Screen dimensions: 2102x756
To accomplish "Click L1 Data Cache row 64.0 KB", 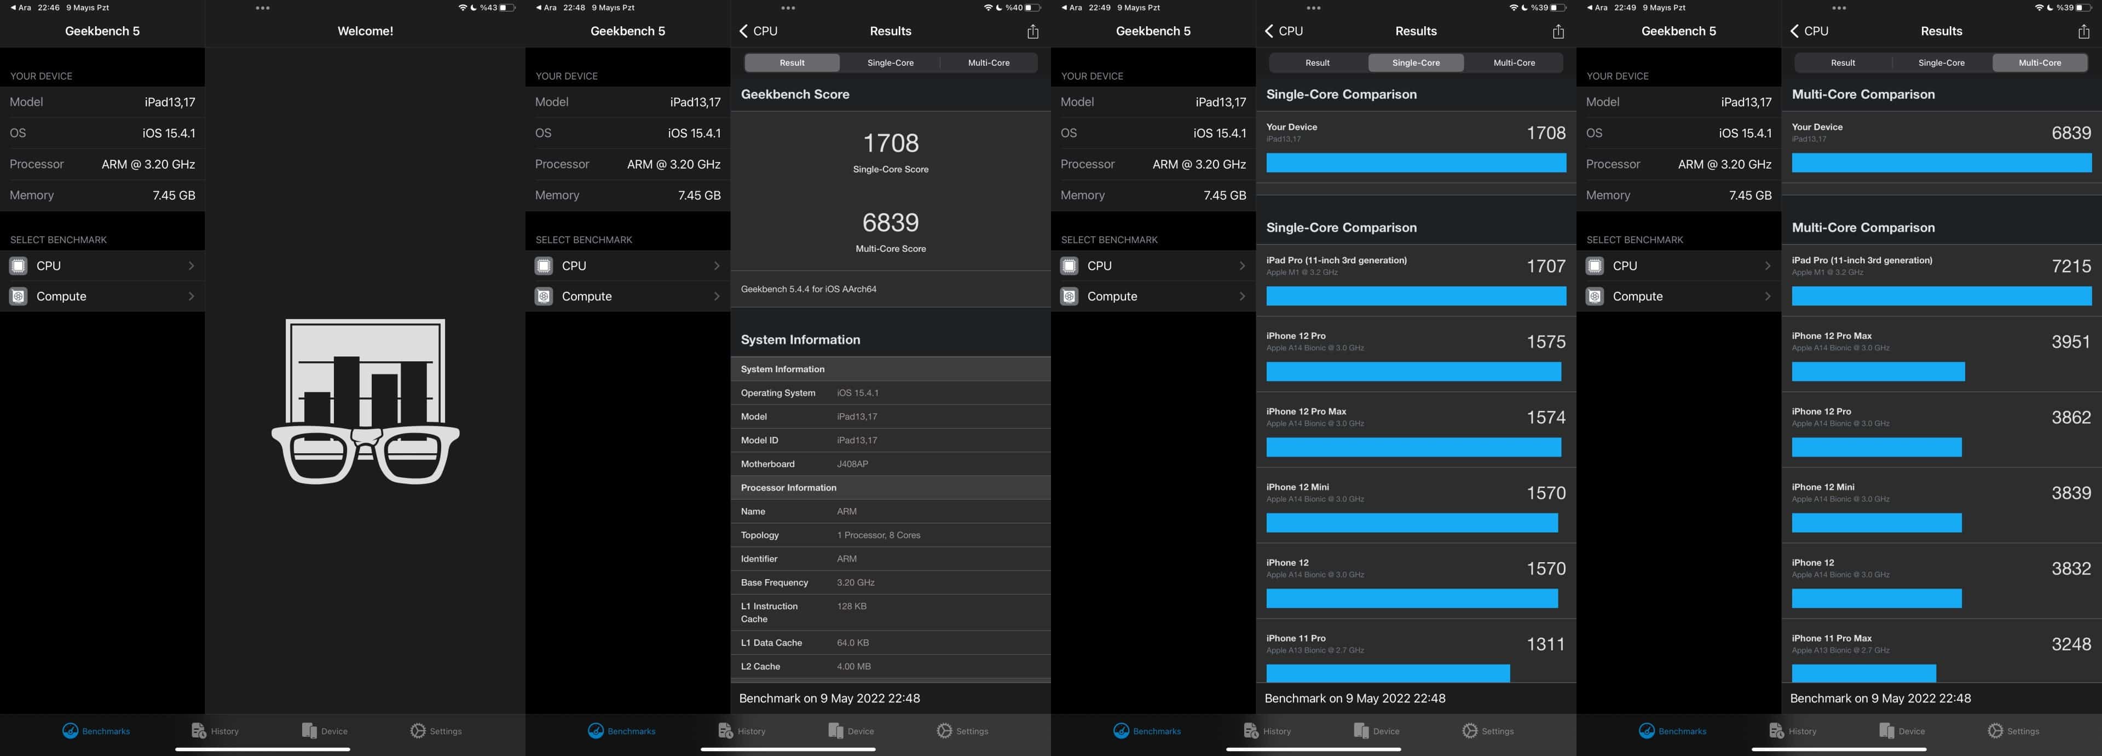I will [x=890, y=643].
